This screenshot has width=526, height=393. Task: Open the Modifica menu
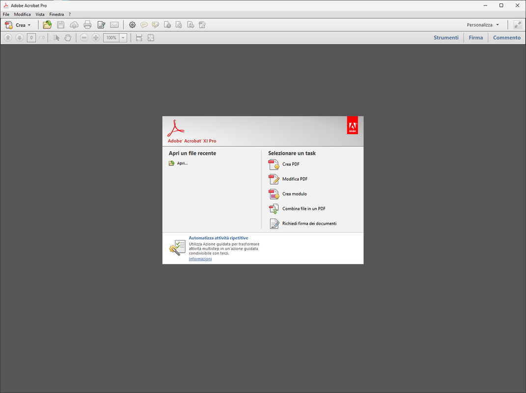tap(23, 14)
